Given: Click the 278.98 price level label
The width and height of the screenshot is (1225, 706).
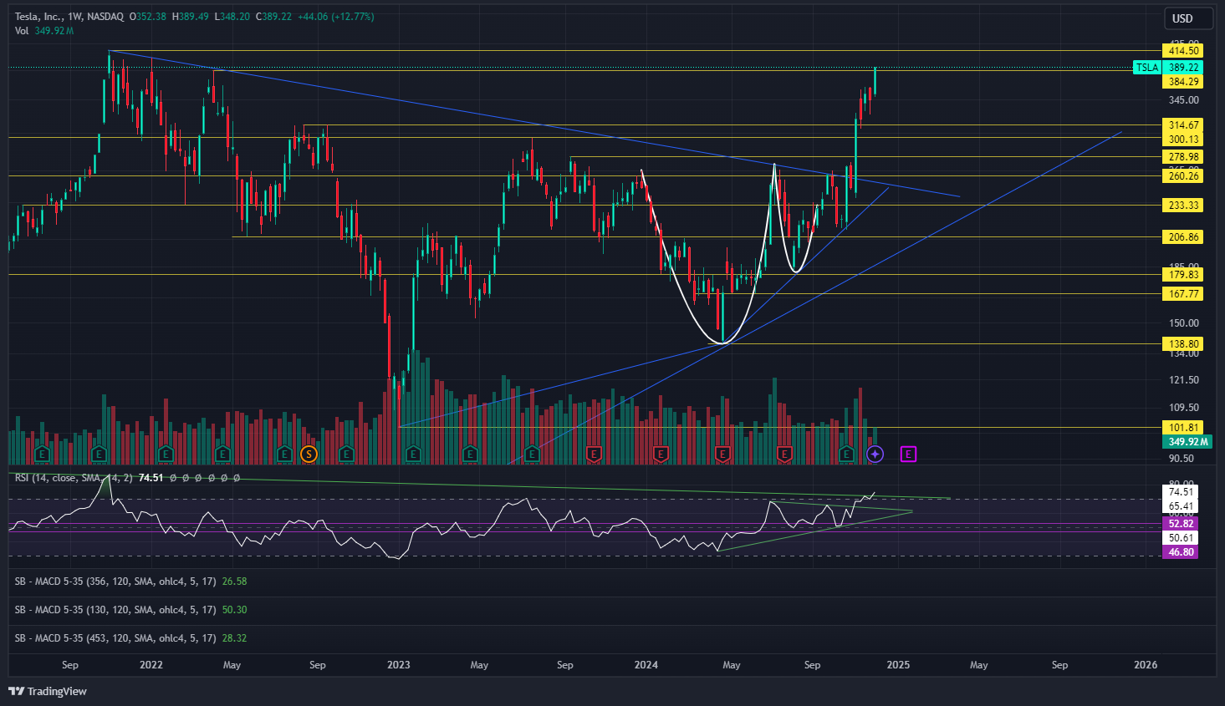Looking at the screenshot, I should pos(1183,157).
